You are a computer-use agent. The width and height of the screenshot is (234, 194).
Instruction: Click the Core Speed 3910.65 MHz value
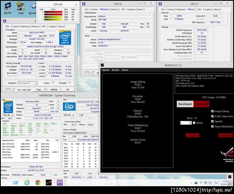(27, 66)
